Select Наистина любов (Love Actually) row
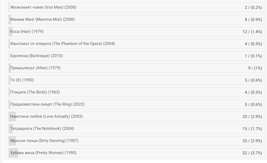Viewport: 267px width, 163px height. (x=137, y=116)
